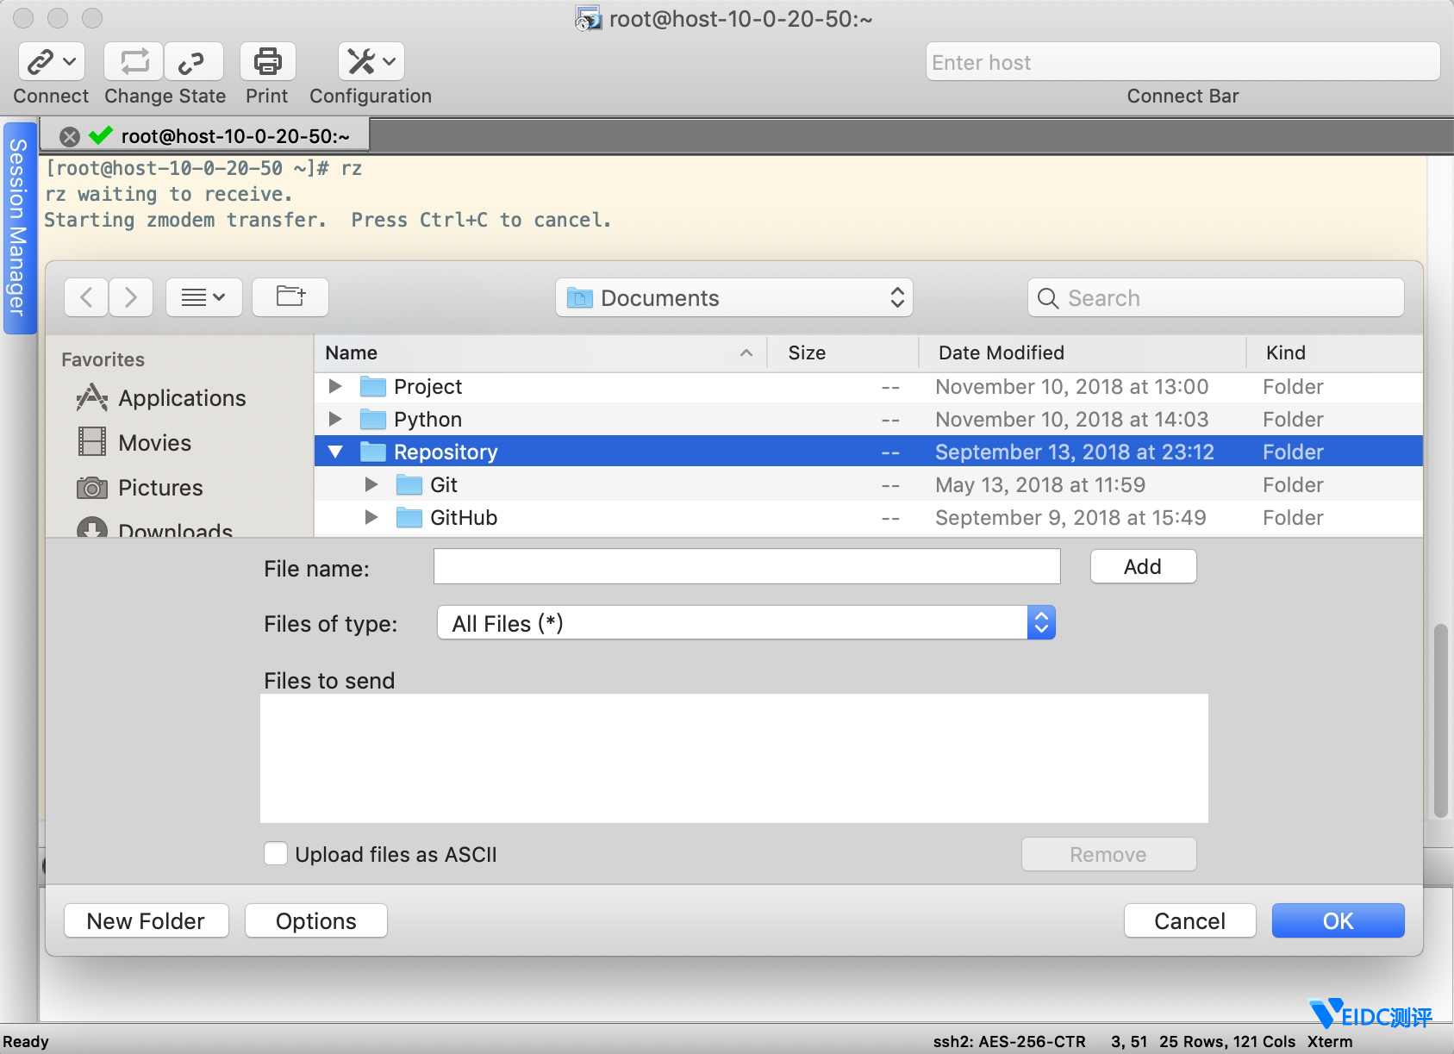Click the Reconnect arrows icon under Change State
1454x1054 pixels.
click(x=134, y=62)
